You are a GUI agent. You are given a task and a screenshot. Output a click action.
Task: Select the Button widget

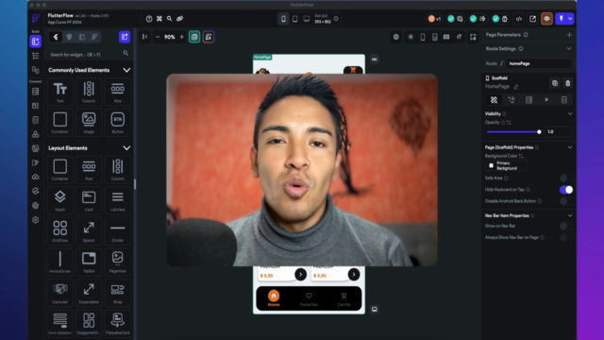[x=117, y=123]
